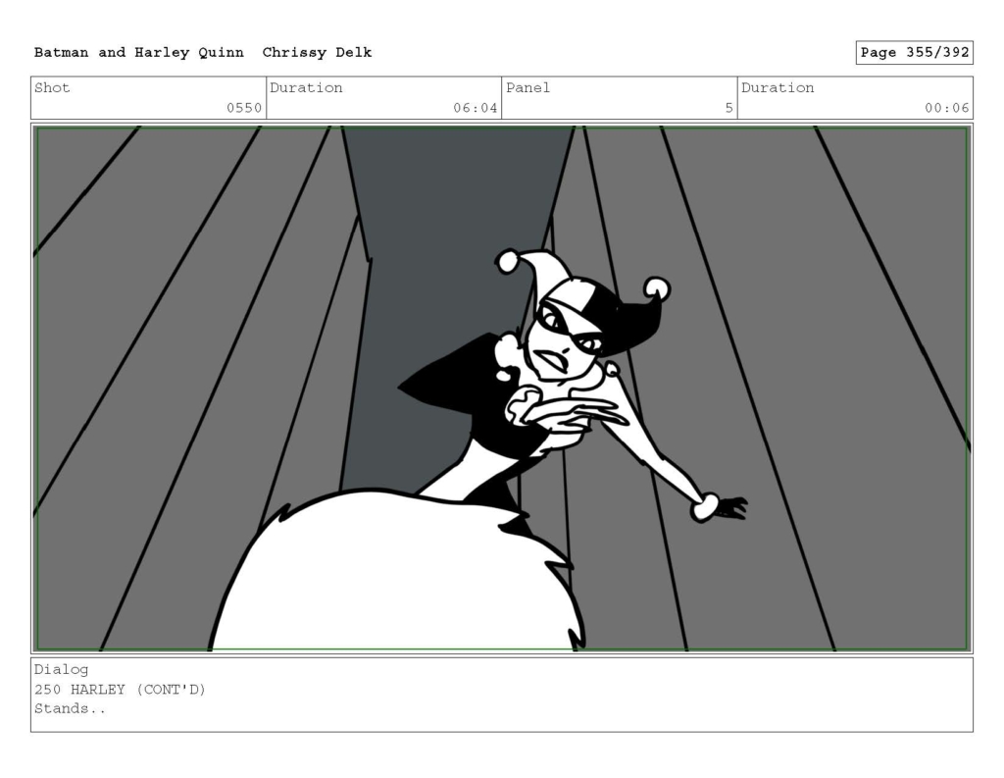Click the 'Duration' label above '06:04'
Image resolution: width=1004 pixels, height=778 pixels.
(306, 87)
